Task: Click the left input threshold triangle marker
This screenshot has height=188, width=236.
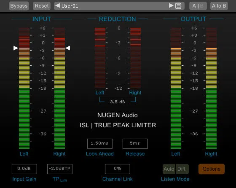Action: point(16,48)
